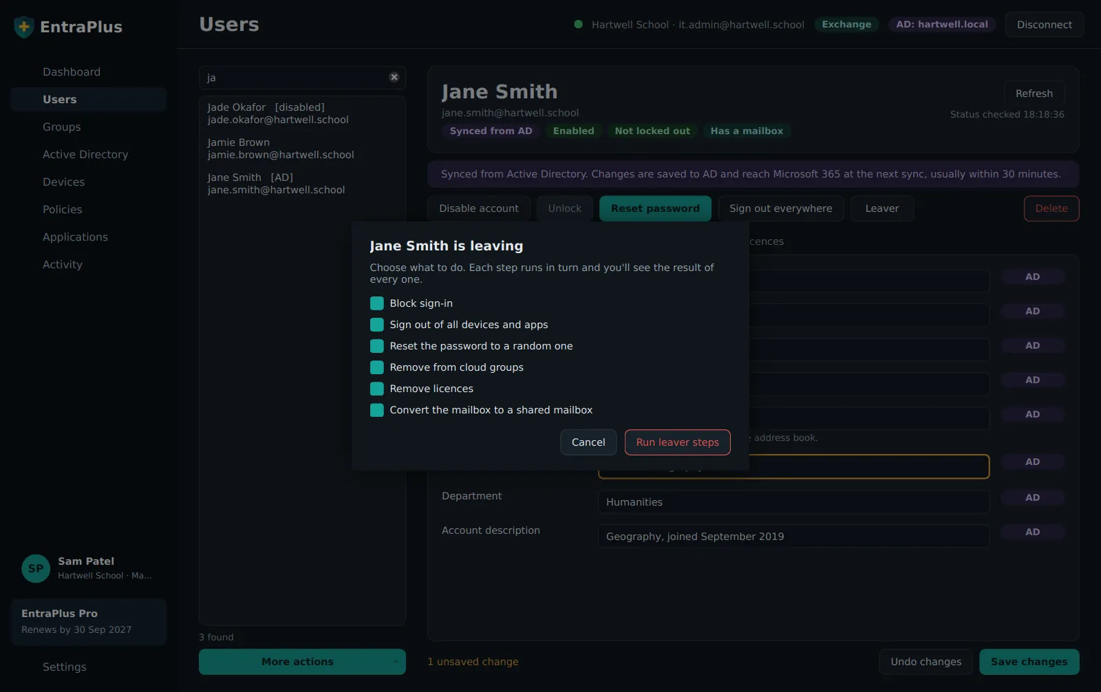Click the EntraPlus shield logo icon
The height and width of the screenshot is (692, 1101).
tap(24, 27)
